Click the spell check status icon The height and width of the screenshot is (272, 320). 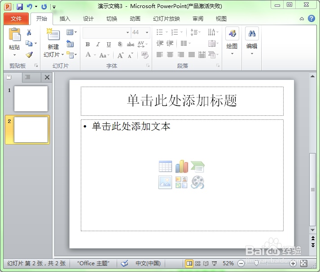pyautogui.click(x=124, y=263)
